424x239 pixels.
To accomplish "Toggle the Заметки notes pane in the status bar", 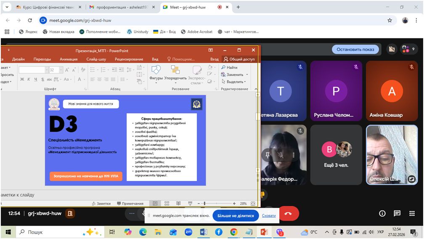I will tap(101, 203).
